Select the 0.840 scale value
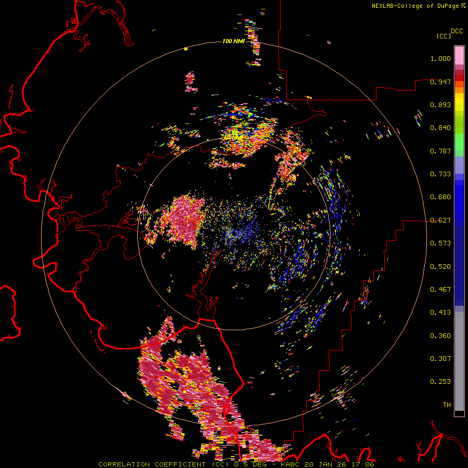The width and height of the screenshot is (468, 468). (x=440, y=128)
